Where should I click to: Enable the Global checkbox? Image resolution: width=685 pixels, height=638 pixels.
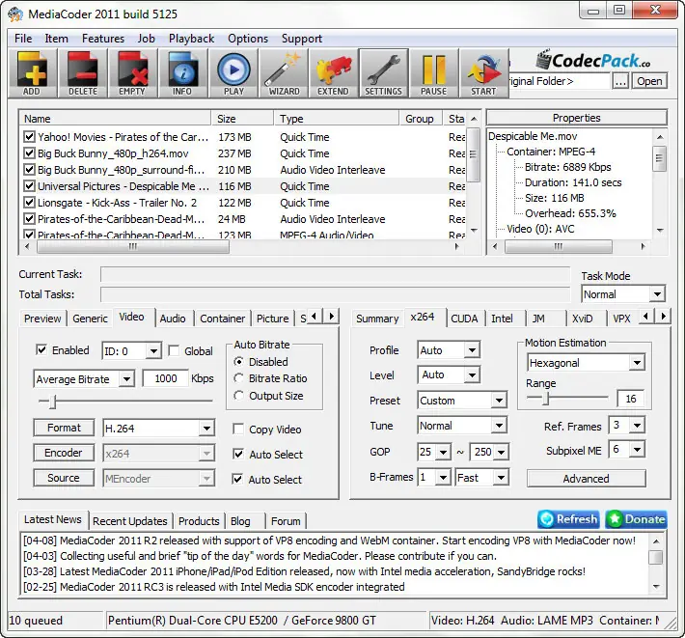tap(174, 350)
